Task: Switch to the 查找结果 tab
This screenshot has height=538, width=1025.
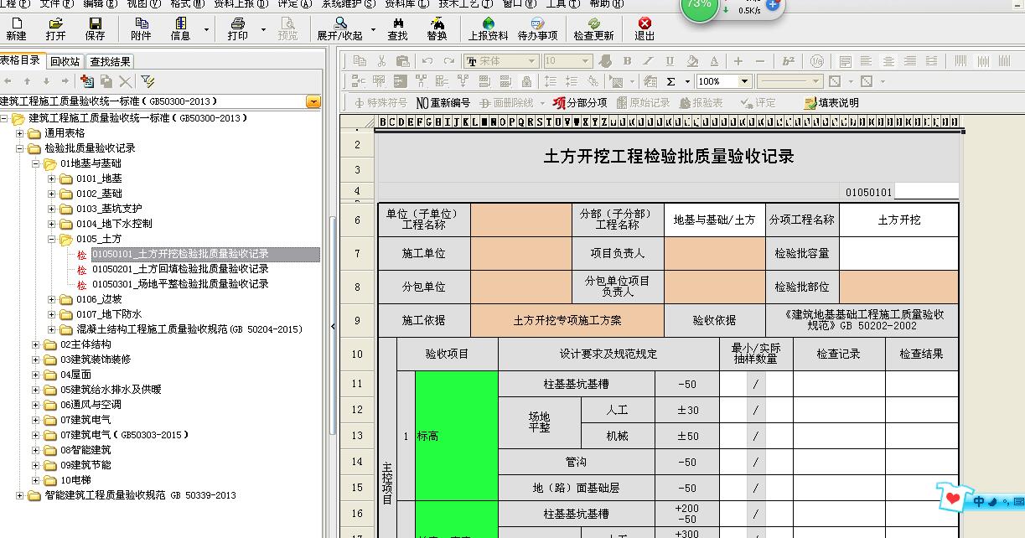Action: click(110, 61)
